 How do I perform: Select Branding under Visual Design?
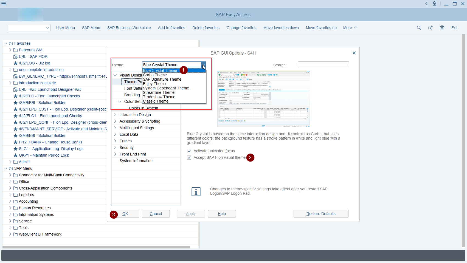click(x=132, y=95)
